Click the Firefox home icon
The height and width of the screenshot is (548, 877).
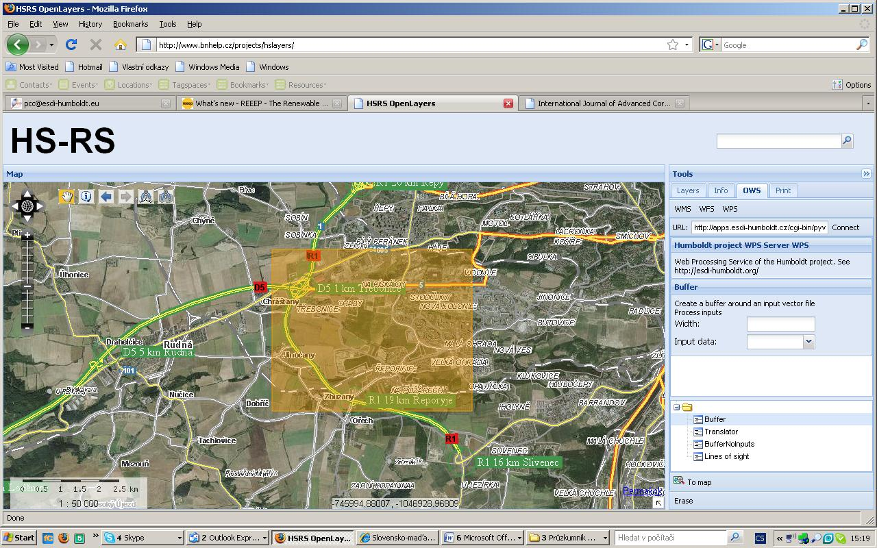click(x=121, y=45)
